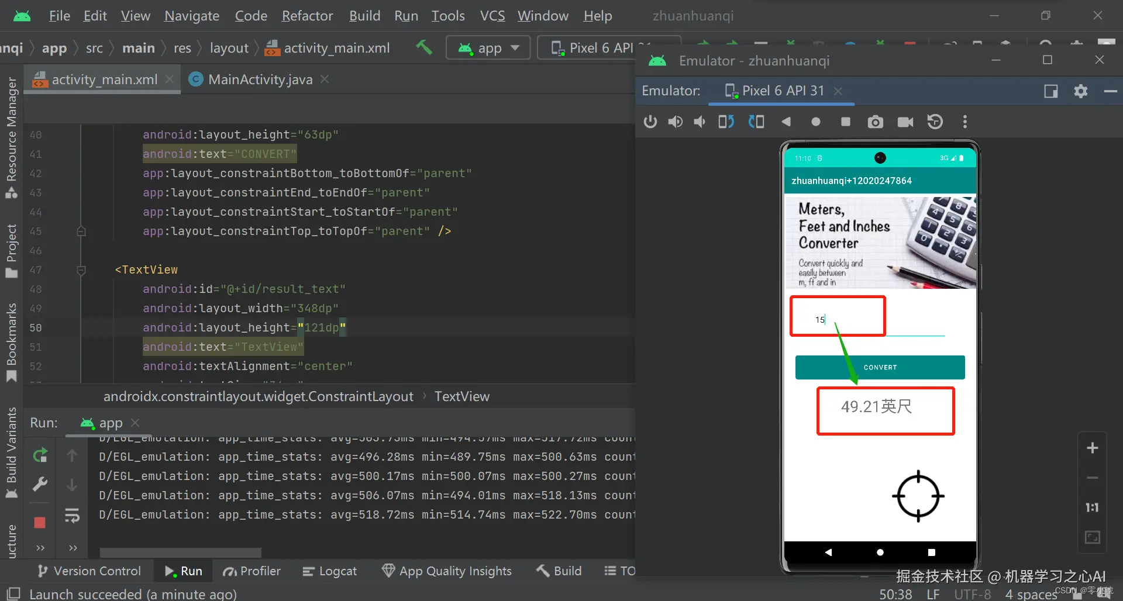
Task: Switch to the MainActivity.java tab
Action: pyautogui.click(x=260, y=80)
